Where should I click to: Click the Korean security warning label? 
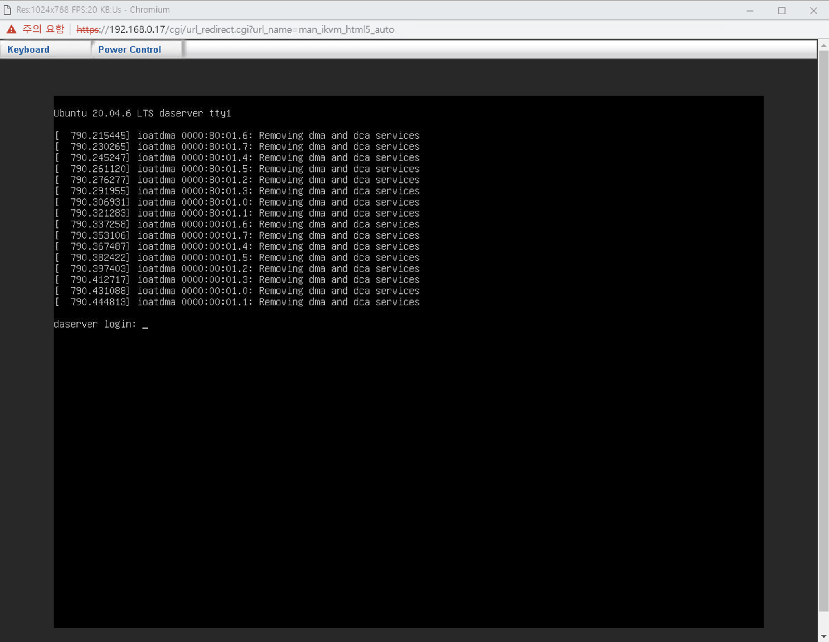43,29
